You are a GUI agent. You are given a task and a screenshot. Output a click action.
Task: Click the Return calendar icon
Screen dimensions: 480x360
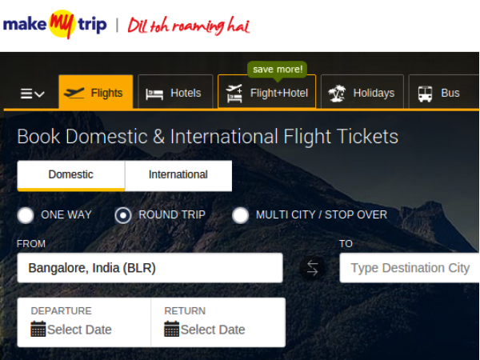click(x=172, y=329)
